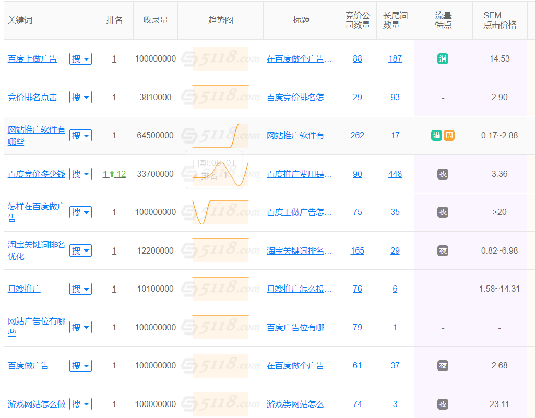Click green up arrow in 百度竞价多少钱 rank
The width and height of the screenshot is (535, 418).
112,174
